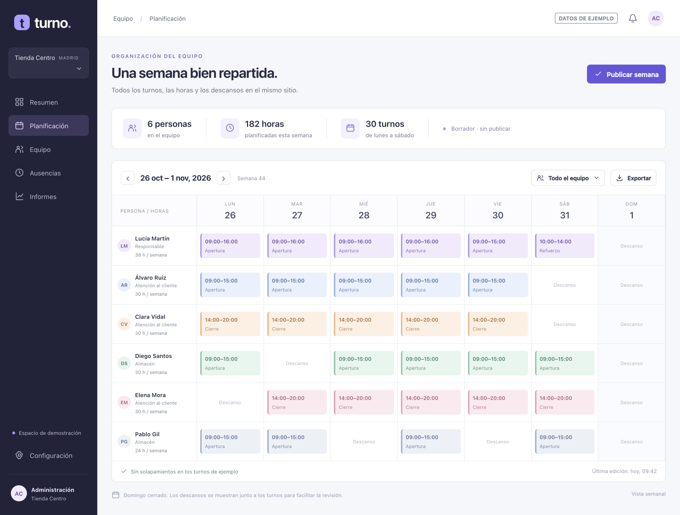
Task: Open Lucía Martín's Saturday Refuerzo shift
Action: [564, 246]
